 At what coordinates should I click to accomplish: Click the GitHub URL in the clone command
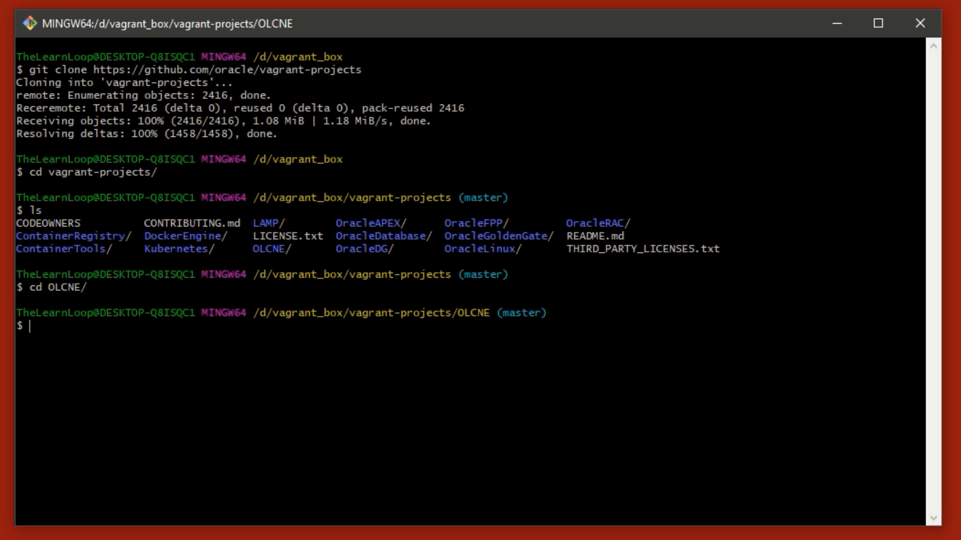point(227,70)
